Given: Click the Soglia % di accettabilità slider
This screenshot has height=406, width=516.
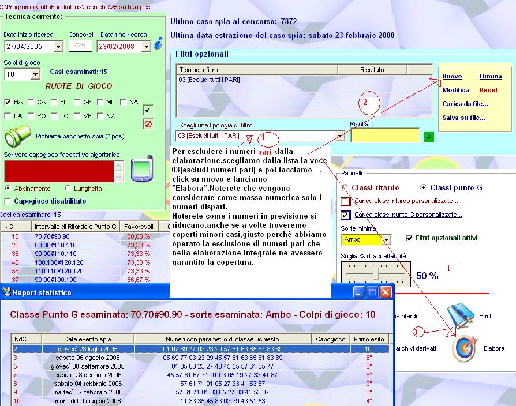Looking at the screenshot, I should point(376,273).
